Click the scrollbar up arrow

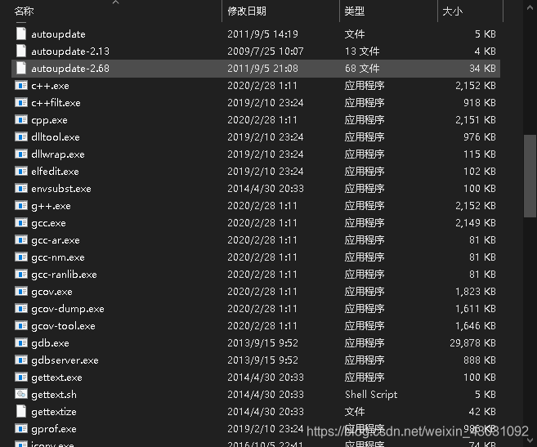pyautogui.click(x=530, y=7)
